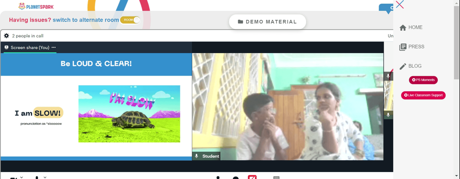Open the BLOG menu item
Image resolution: width=460 pixels, height=179 pixels.
(x=415, y=66)
